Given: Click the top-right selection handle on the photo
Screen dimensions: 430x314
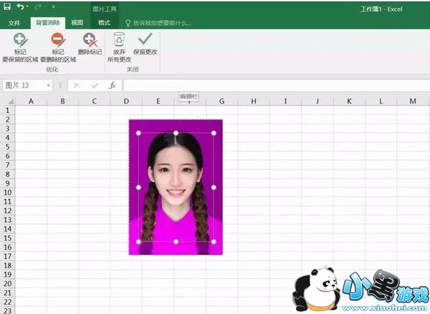Looking at the screenshot, I should click(214, 133).
